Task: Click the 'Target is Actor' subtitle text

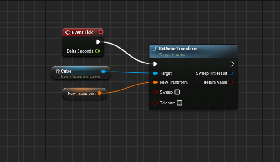Action: 173,55
